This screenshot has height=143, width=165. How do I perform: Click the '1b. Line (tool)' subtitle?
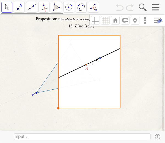[x=81, y=26]
